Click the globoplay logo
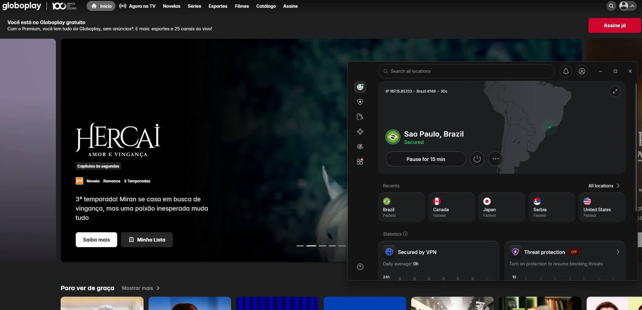The image size is (642, 310). [x=22, y=6]
